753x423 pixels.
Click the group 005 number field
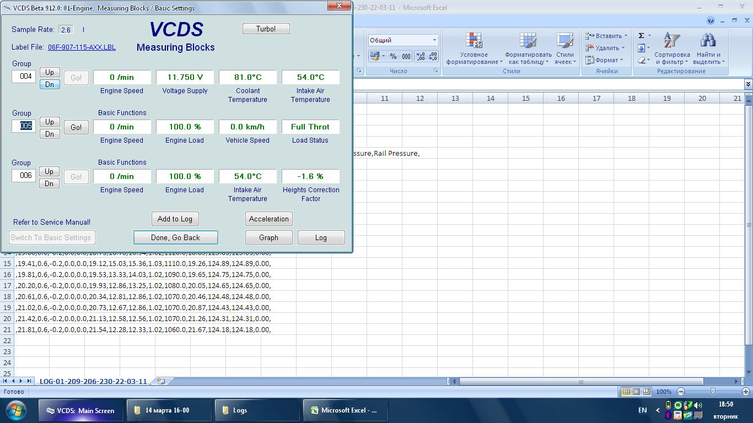(24, 126)
